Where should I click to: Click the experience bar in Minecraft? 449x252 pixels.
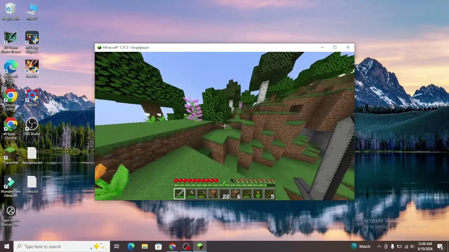point(224,185)
